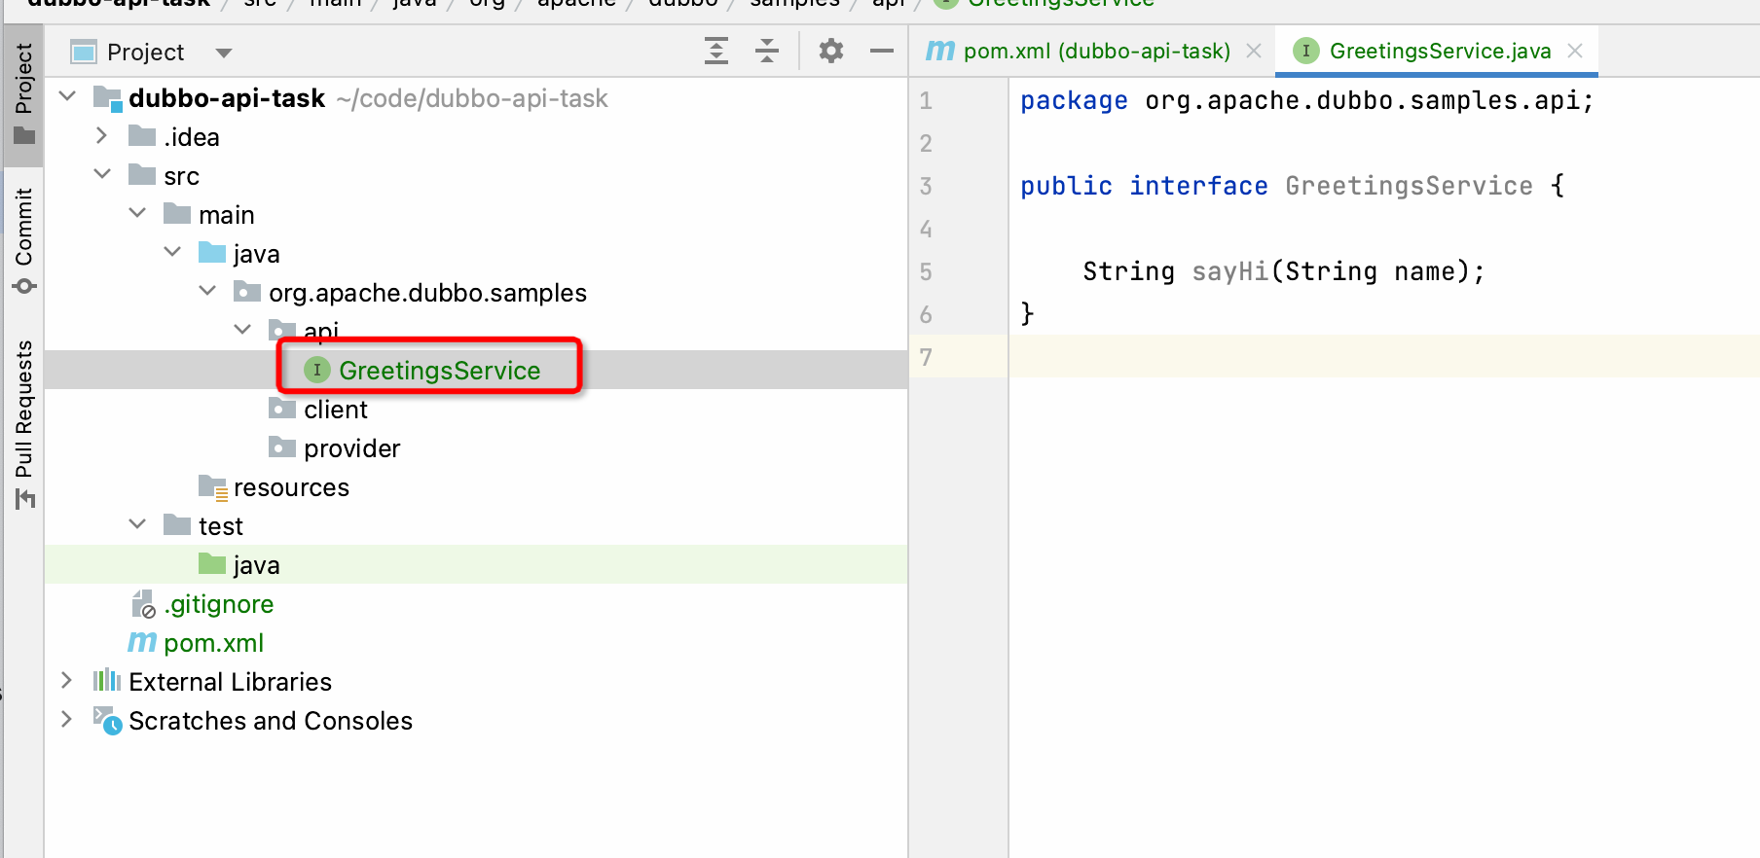This screenshot has width=1760, height=858.
Task: Close the GreetingsService.java tab
Action: pyautogui.click(x=1575, y=51)
